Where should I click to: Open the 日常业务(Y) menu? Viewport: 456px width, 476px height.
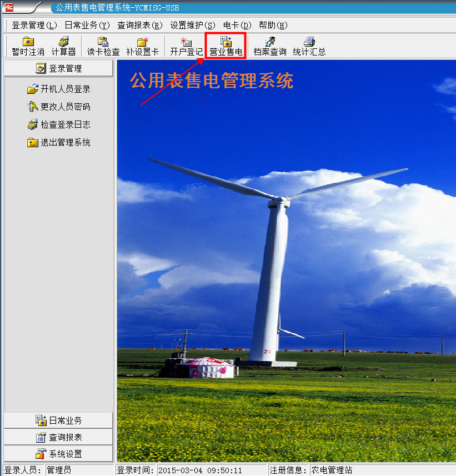pos(87,26)
